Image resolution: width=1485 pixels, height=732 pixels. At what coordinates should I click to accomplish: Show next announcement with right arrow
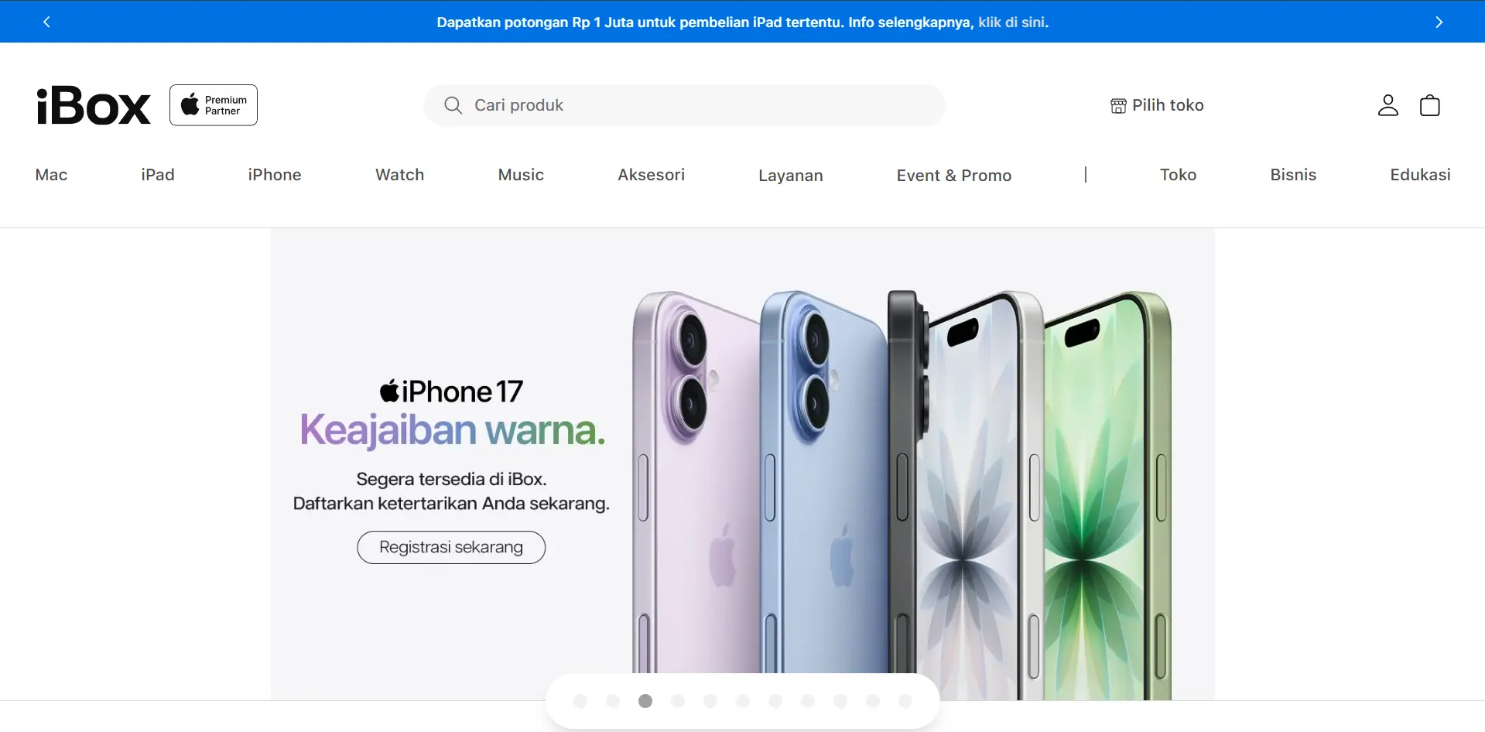[1439, 22]
